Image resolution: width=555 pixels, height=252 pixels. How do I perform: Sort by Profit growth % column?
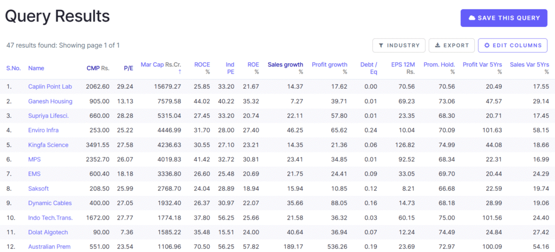coord(330,68)
